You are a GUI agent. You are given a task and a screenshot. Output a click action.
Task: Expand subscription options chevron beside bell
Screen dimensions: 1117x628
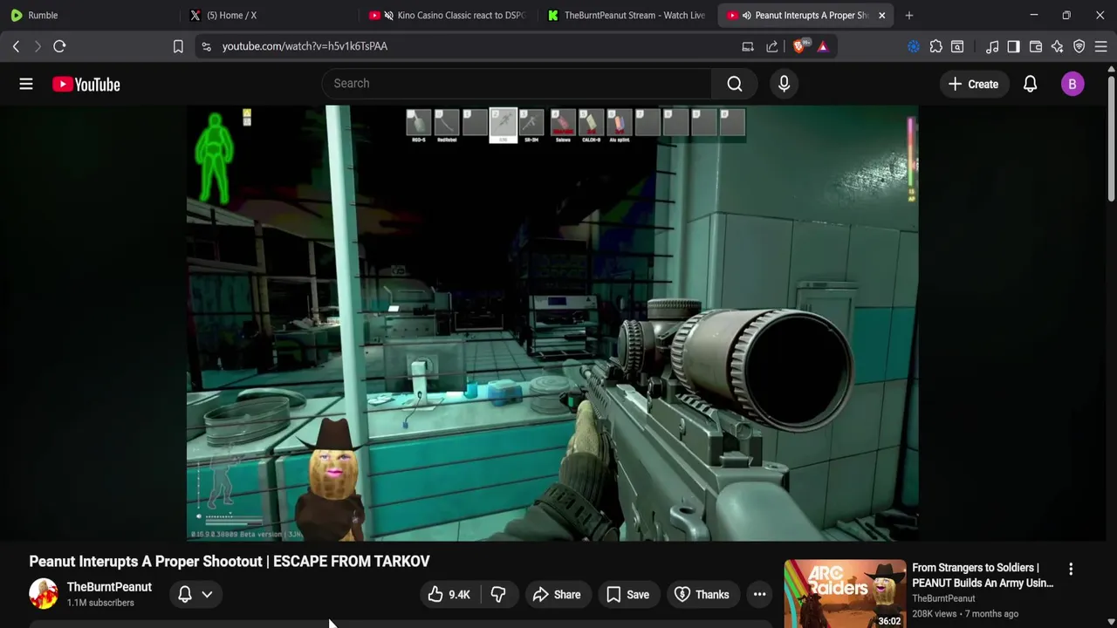[x=207, y=595]
